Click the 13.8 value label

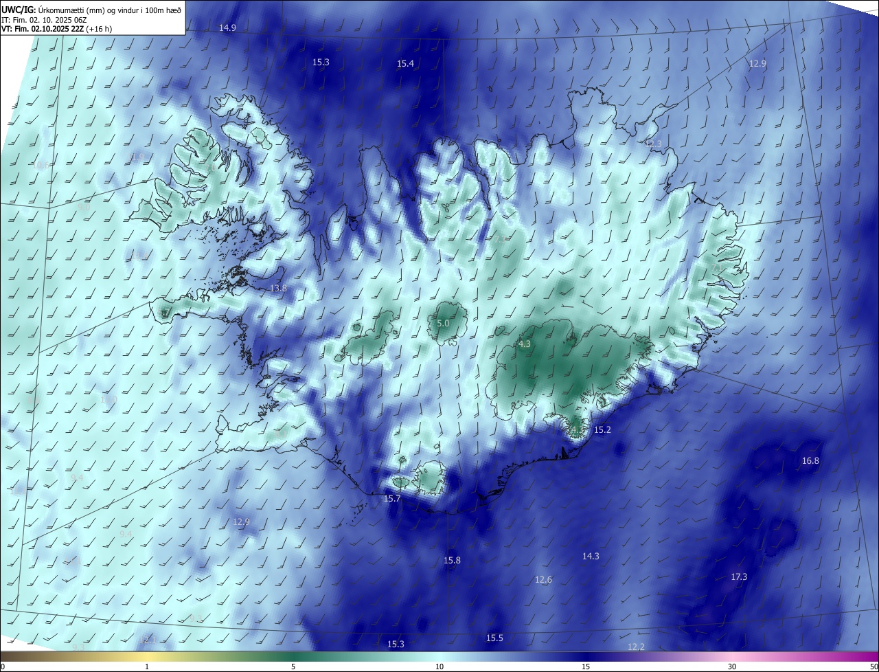[x=278, y=289]
